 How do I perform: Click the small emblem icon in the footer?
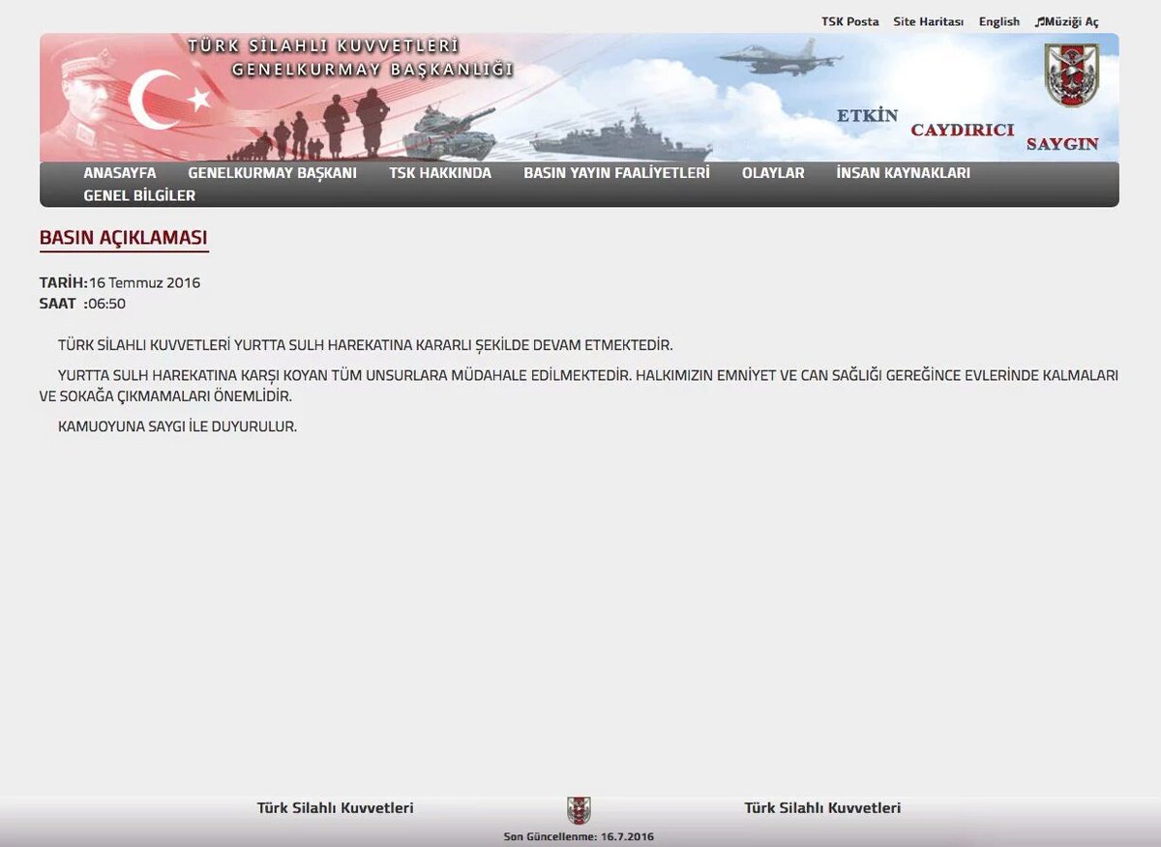(x=579, y=810)
